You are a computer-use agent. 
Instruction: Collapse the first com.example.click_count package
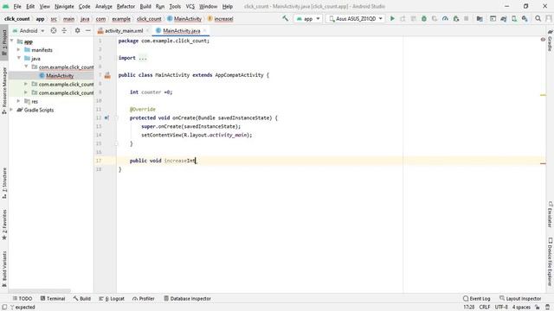26,67
